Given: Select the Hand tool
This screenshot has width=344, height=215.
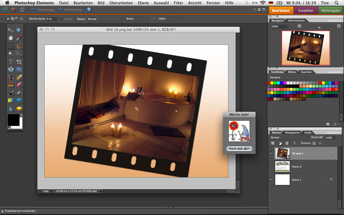Looking at the screenshot, I should 11,38.
